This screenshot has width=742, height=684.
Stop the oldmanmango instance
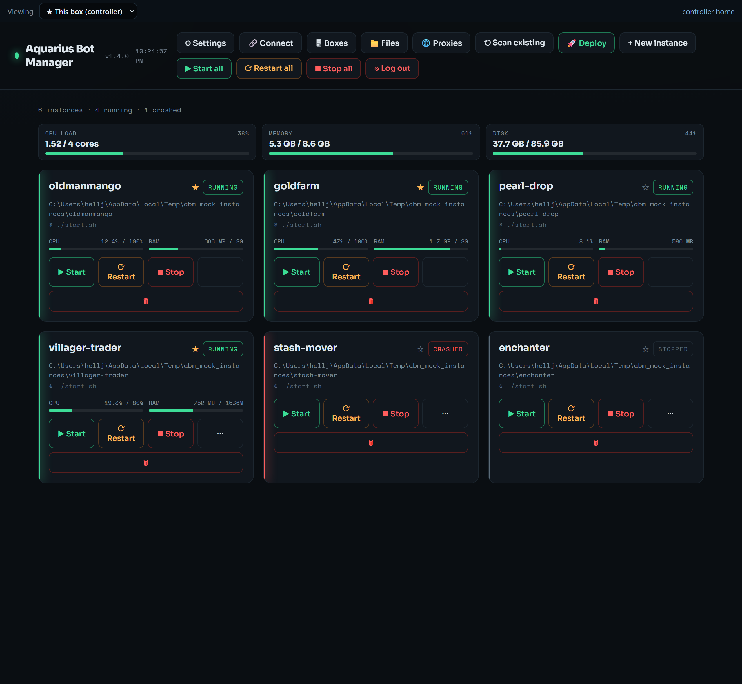tap(171, 272)
